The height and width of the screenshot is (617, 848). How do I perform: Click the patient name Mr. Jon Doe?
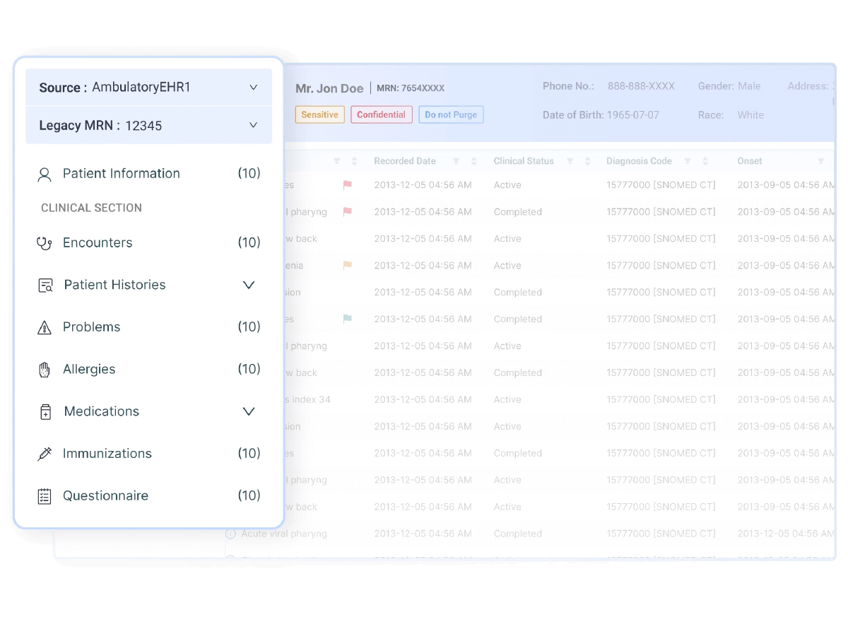[x=329, y=88]
